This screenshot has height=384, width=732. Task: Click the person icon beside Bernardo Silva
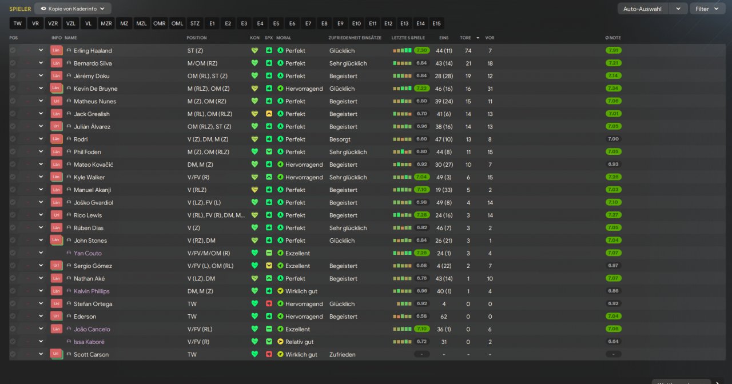(x=69, y=63)
